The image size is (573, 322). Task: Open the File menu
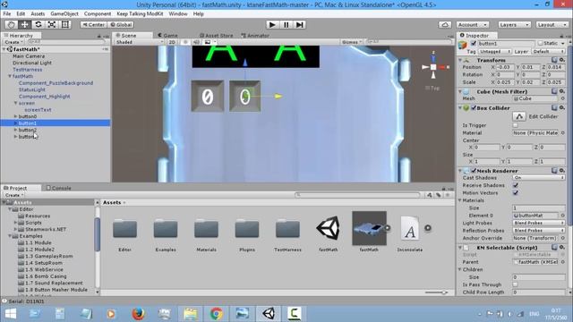[7, 13]
